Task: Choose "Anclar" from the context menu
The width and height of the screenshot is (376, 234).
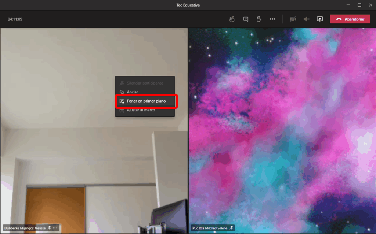Action: 133,92
